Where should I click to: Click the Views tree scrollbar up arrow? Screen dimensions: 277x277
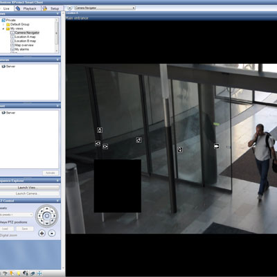pyautogui.click(x=57, y=20)
